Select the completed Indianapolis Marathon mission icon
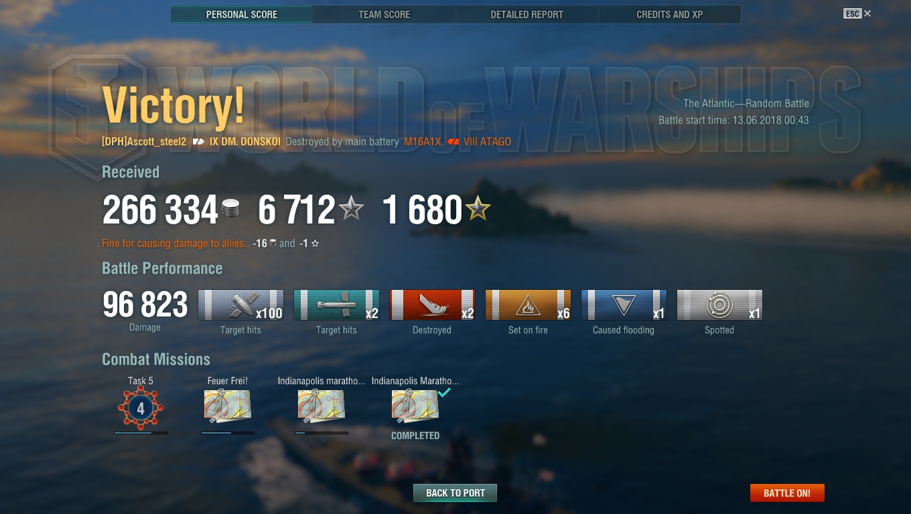 (x=415, y=406)
